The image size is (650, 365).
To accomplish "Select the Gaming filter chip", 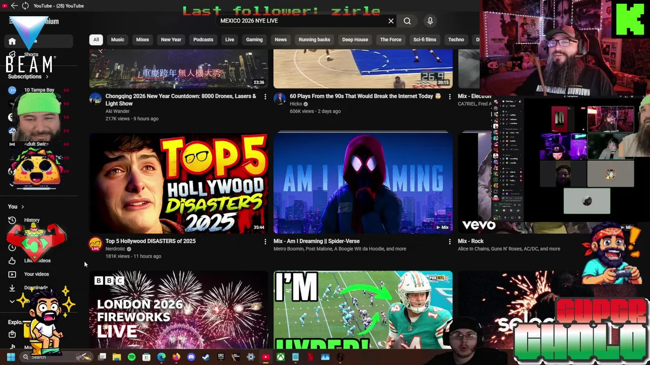I will [254, 40].
